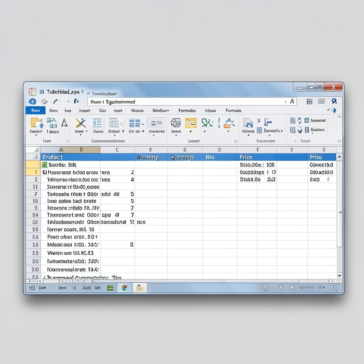Click the save disk icon right of formula bar

[x=310, y=101]
